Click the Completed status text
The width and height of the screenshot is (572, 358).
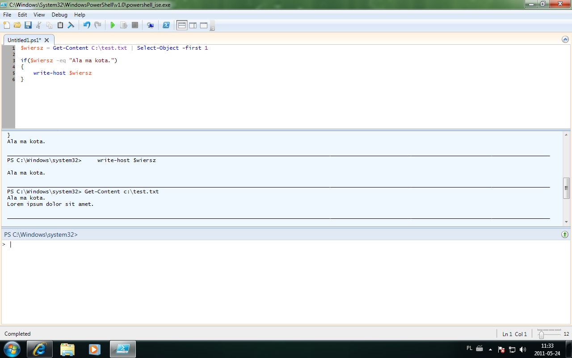(x=17, y=334)
